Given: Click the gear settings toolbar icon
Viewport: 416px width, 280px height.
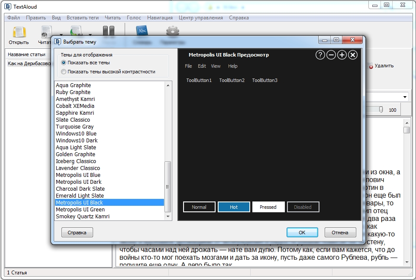Looking at the screenshot, I should click(x=173, y=31).
